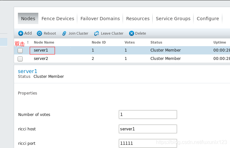The height and width of the screenshot is (148, 230).
Task: Click the Leave Cluster text button
Action: 112,33
